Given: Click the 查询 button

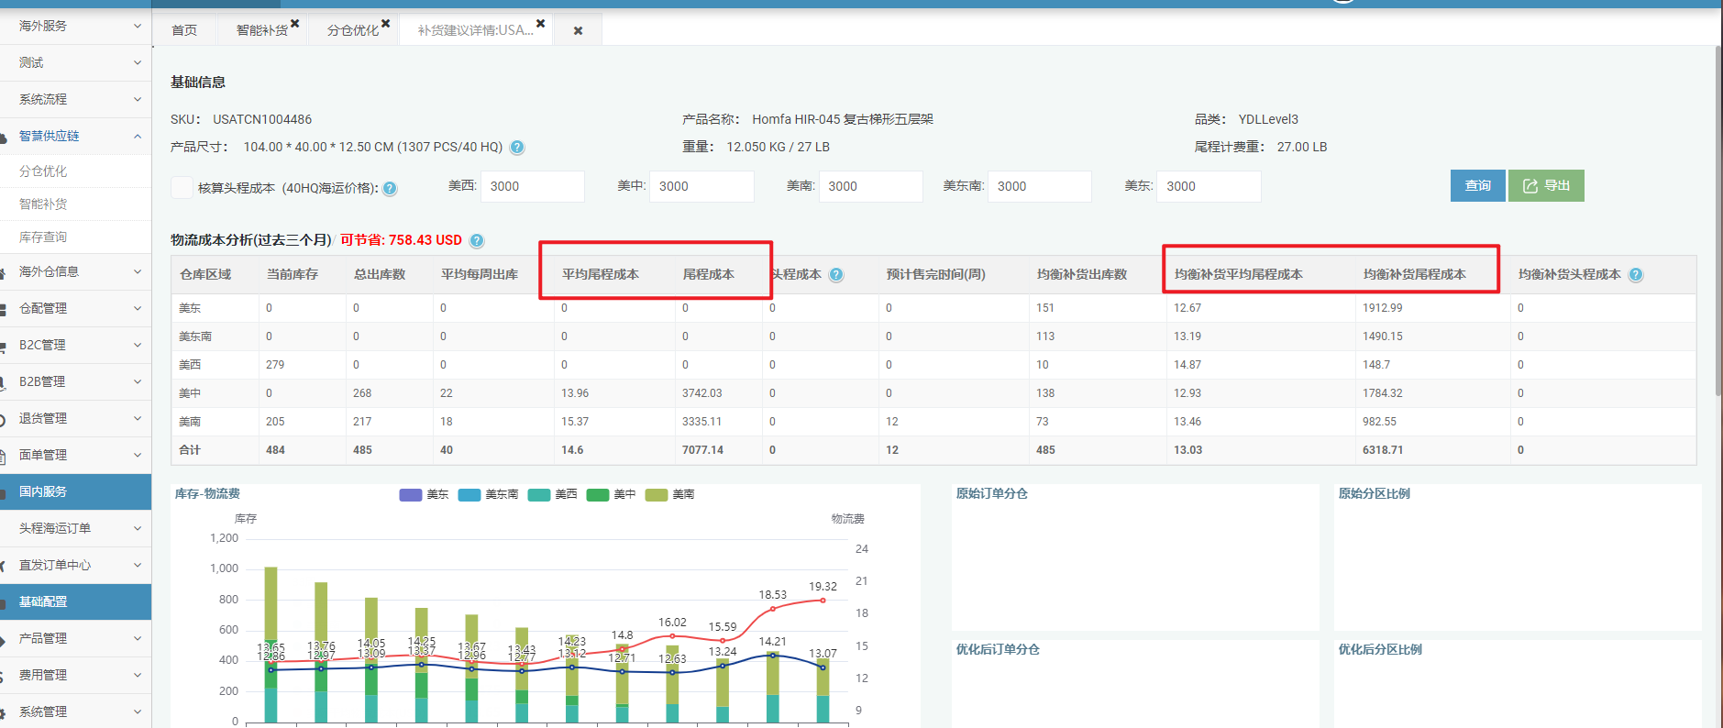Looking at the screenshot, I should click(x=1477, y=185).
